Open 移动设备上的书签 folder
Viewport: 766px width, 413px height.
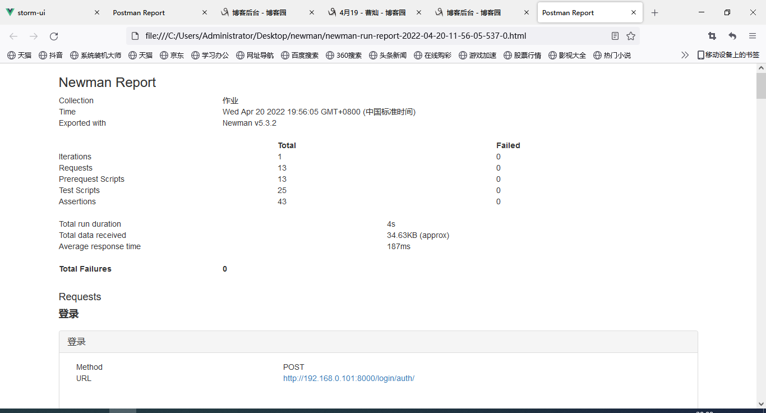pyautogui.click(x=728, y=55)
